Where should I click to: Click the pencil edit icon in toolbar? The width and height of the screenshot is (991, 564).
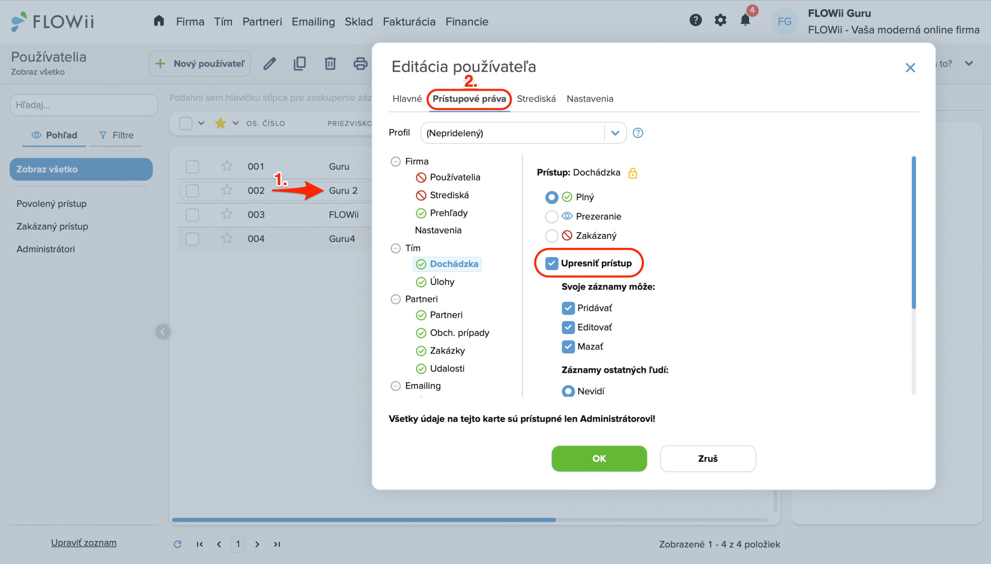pos(269,63)
